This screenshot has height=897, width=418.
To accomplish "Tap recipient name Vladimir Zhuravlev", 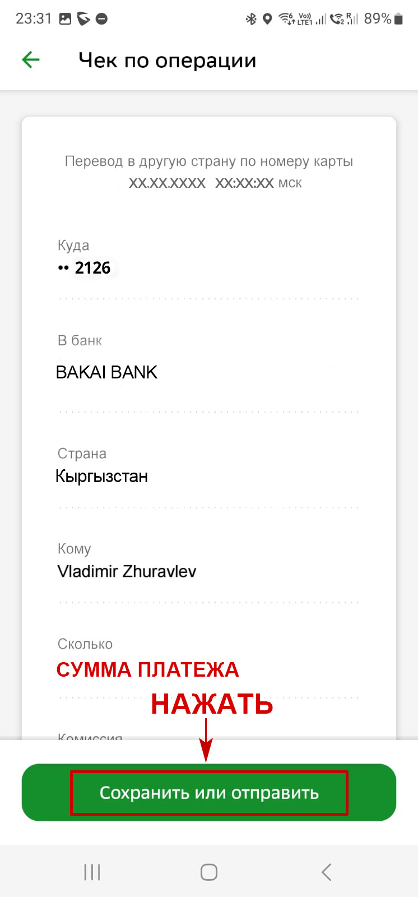I will 127,571.
